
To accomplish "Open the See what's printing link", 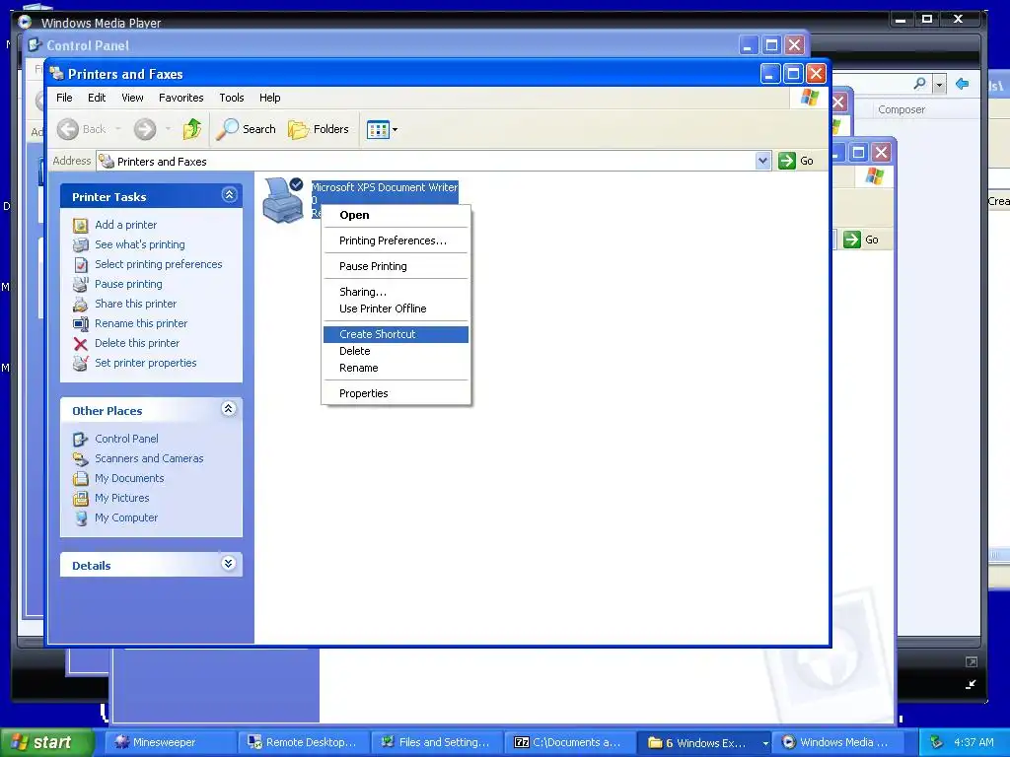I will [x=140, y=244].
